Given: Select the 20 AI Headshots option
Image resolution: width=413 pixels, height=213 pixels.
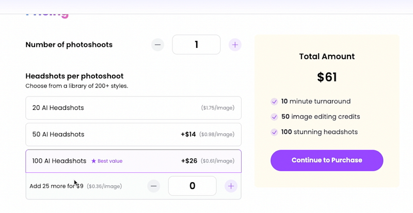Looking at the screenshot, I should click(133, 108).
